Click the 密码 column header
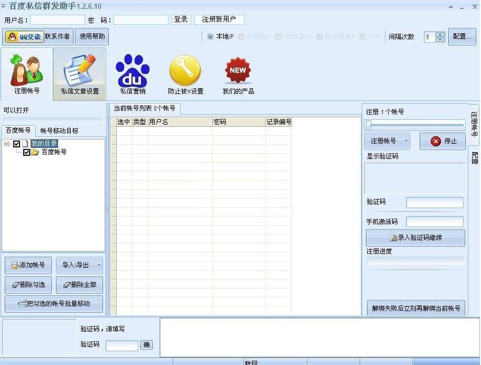 [x=239, y=122]
